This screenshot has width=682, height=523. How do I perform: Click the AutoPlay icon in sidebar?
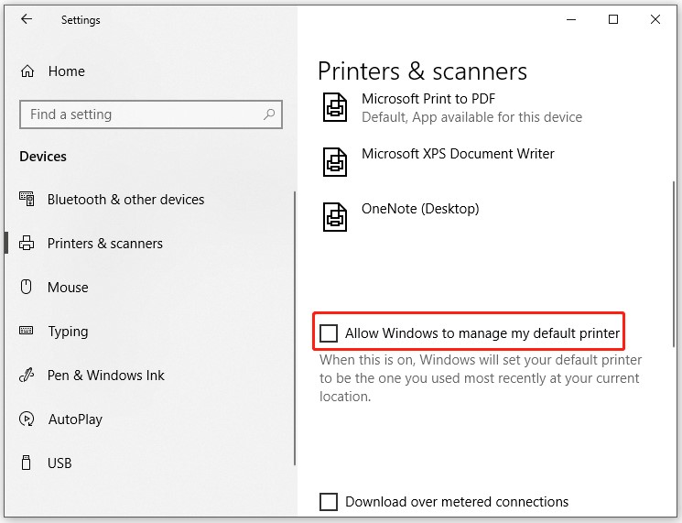click(27, 419)
